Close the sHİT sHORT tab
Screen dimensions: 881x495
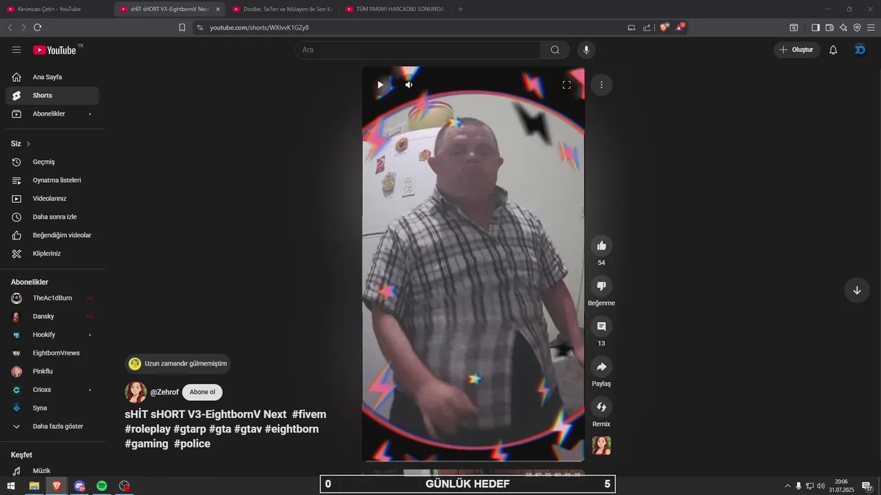tap(217, 9)
